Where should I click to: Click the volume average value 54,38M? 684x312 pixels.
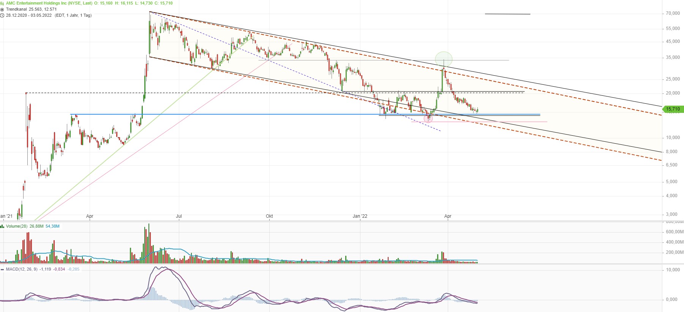tap(52, 226)
